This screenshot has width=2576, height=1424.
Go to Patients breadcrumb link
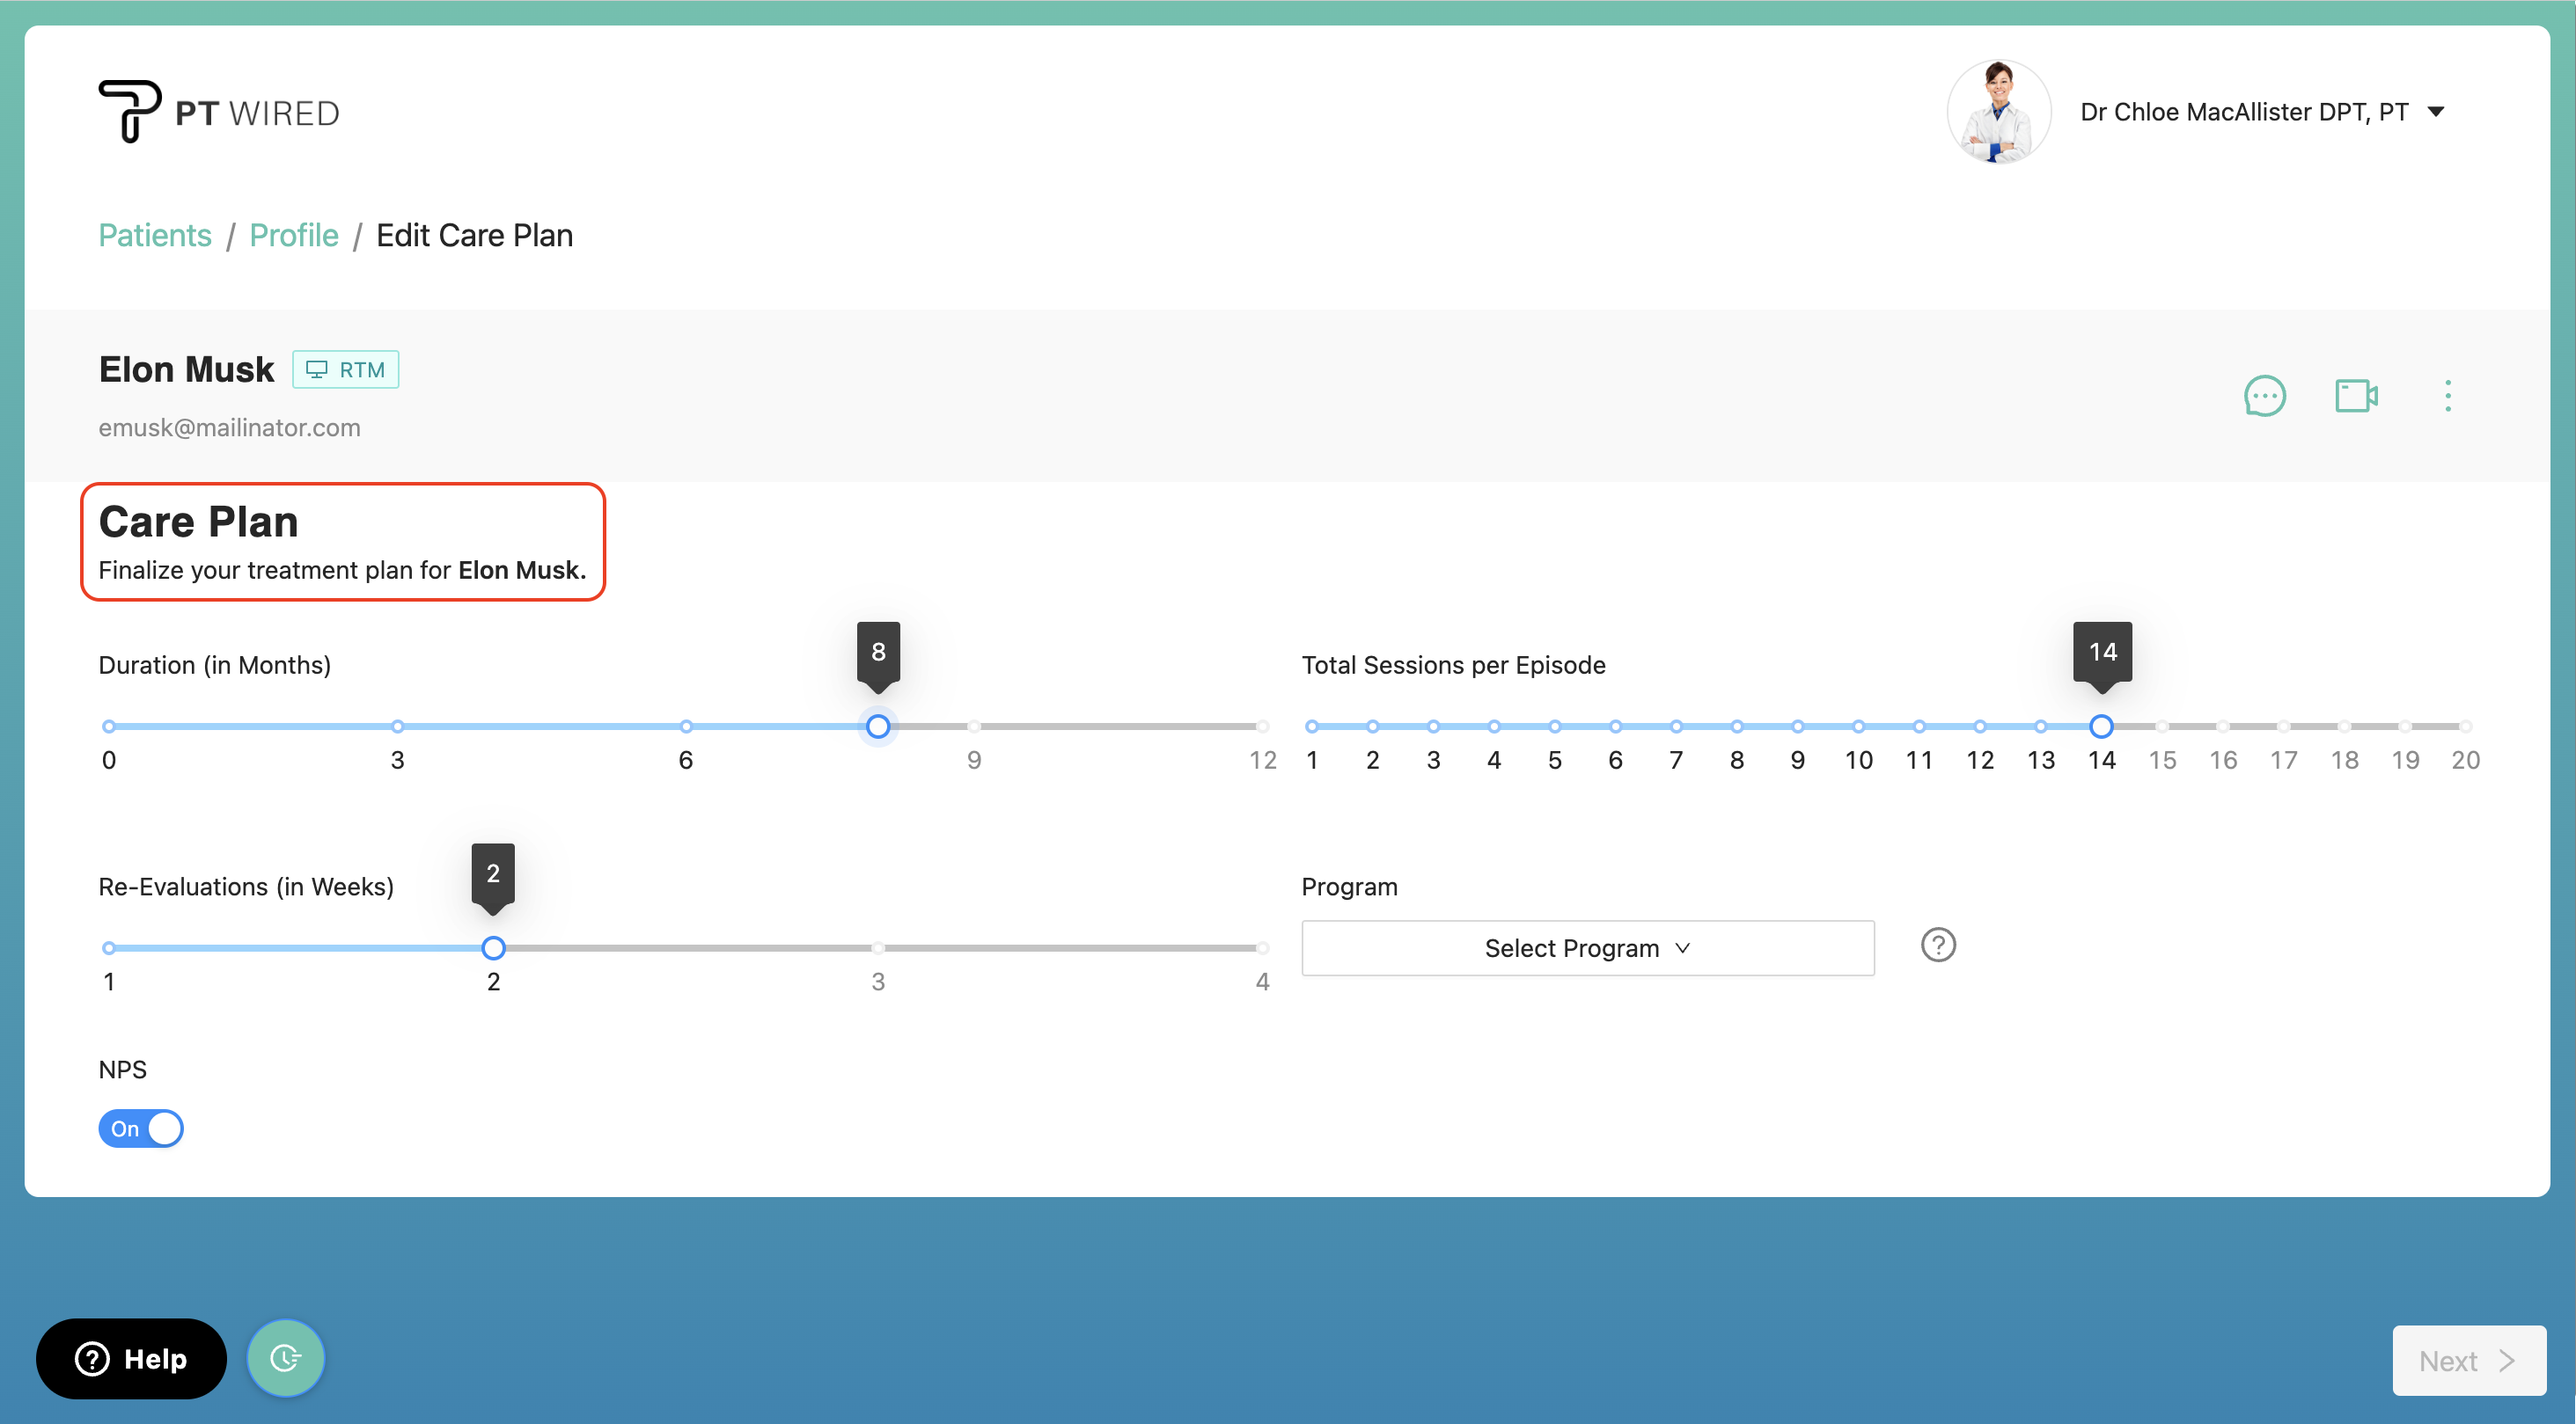tap(155, 236)
